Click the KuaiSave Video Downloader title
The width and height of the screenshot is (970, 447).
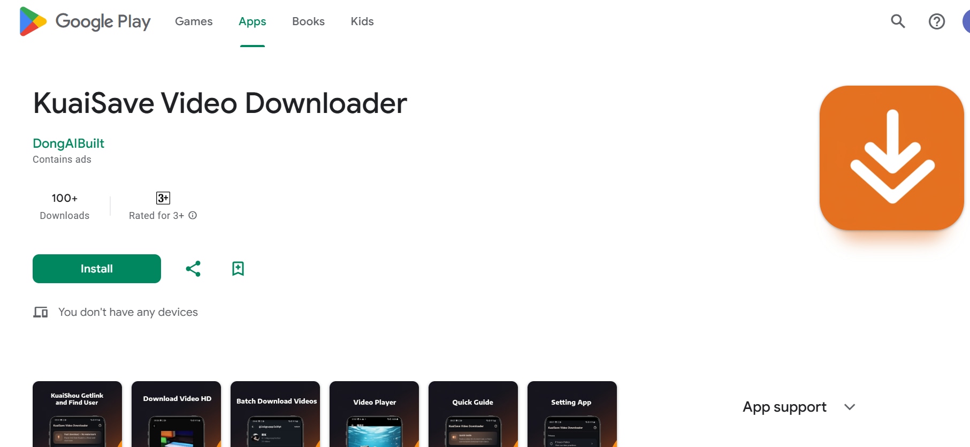[220, 103]
